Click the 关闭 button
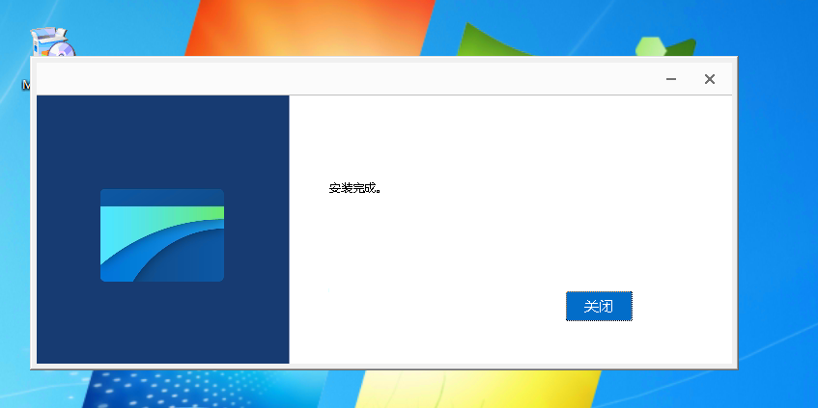 [599, 307]
